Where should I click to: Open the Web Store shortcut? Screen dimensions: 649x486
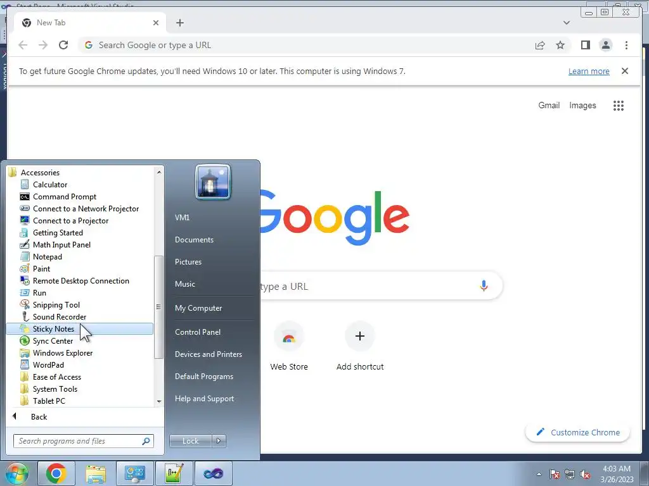point(289,346)
